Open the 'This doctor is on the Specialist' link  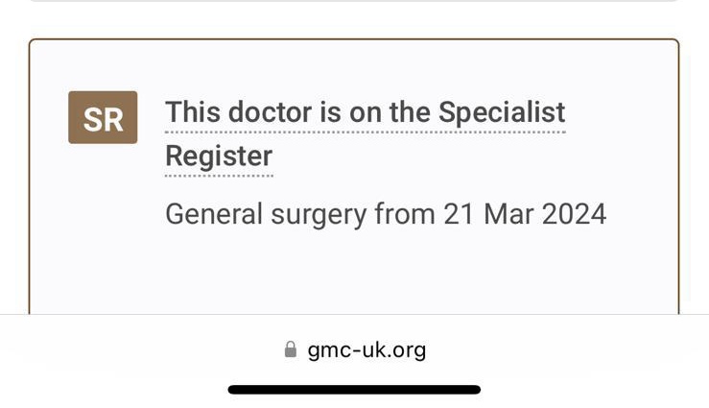click(x=366, y=112)
